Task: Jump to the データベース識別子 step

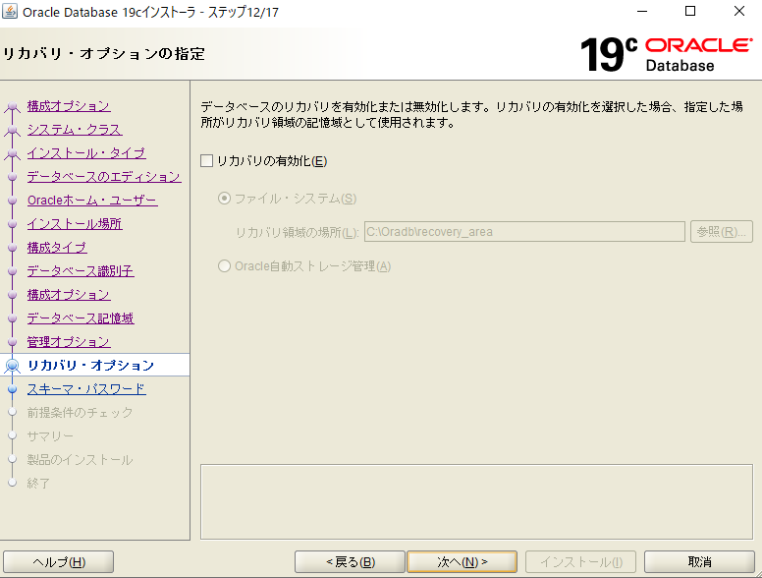Action: point(81,271)
